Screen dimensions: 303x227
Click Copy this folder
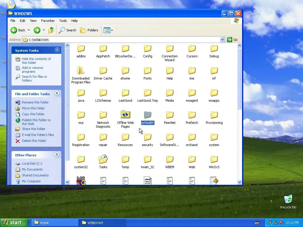pos(33,114)
